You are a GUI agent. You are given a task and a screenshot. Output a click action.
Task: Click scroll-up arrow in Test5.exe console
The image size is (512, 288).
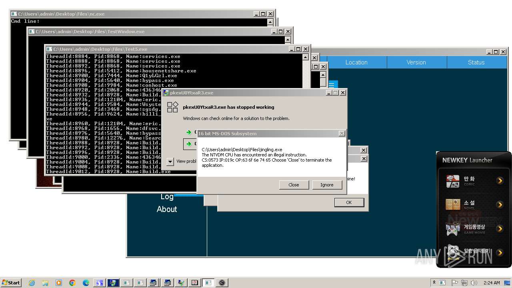point(306,57)
